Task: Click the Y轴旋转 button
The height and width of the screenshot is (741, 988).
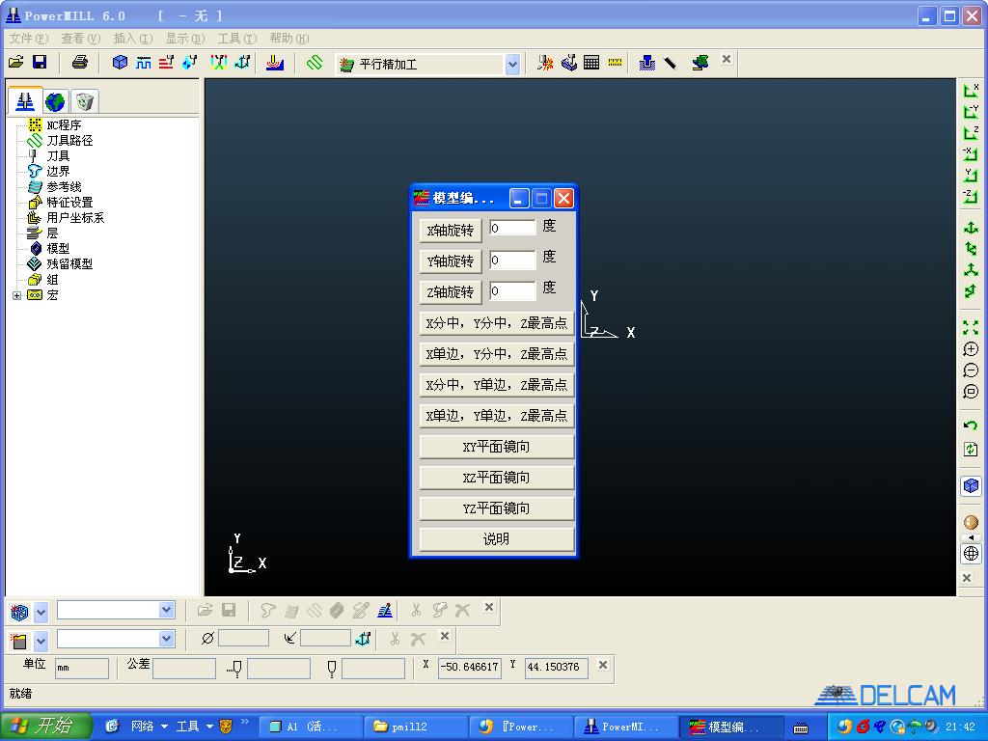Action: [451, 261]
